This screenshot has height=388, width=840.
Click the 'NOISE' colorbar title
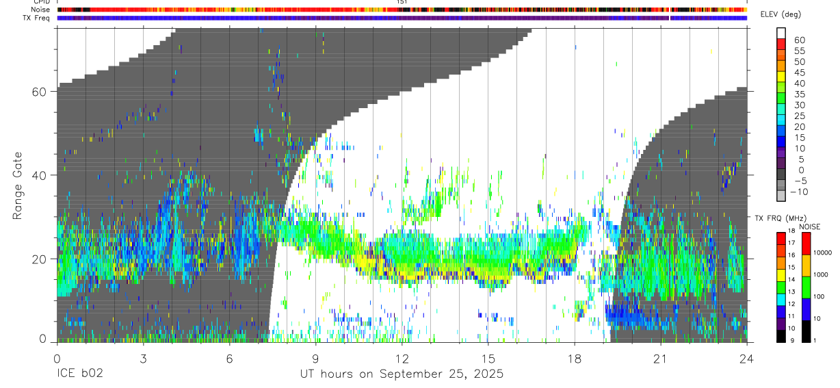pyautogui.click(x=810, y=227)
